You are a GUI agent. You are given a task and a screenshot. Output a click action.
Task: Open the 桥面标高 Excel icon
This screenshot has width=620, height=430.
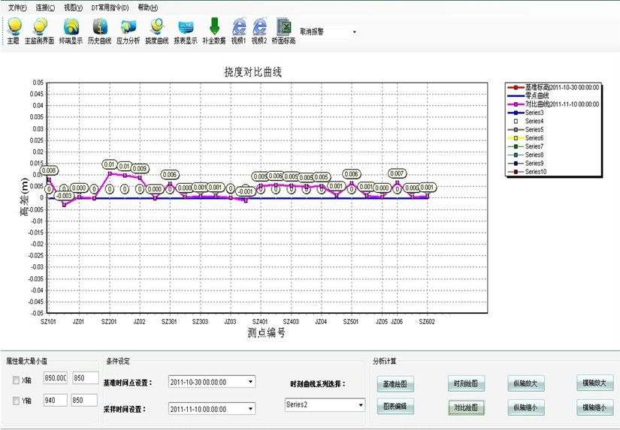pos(283,27)
